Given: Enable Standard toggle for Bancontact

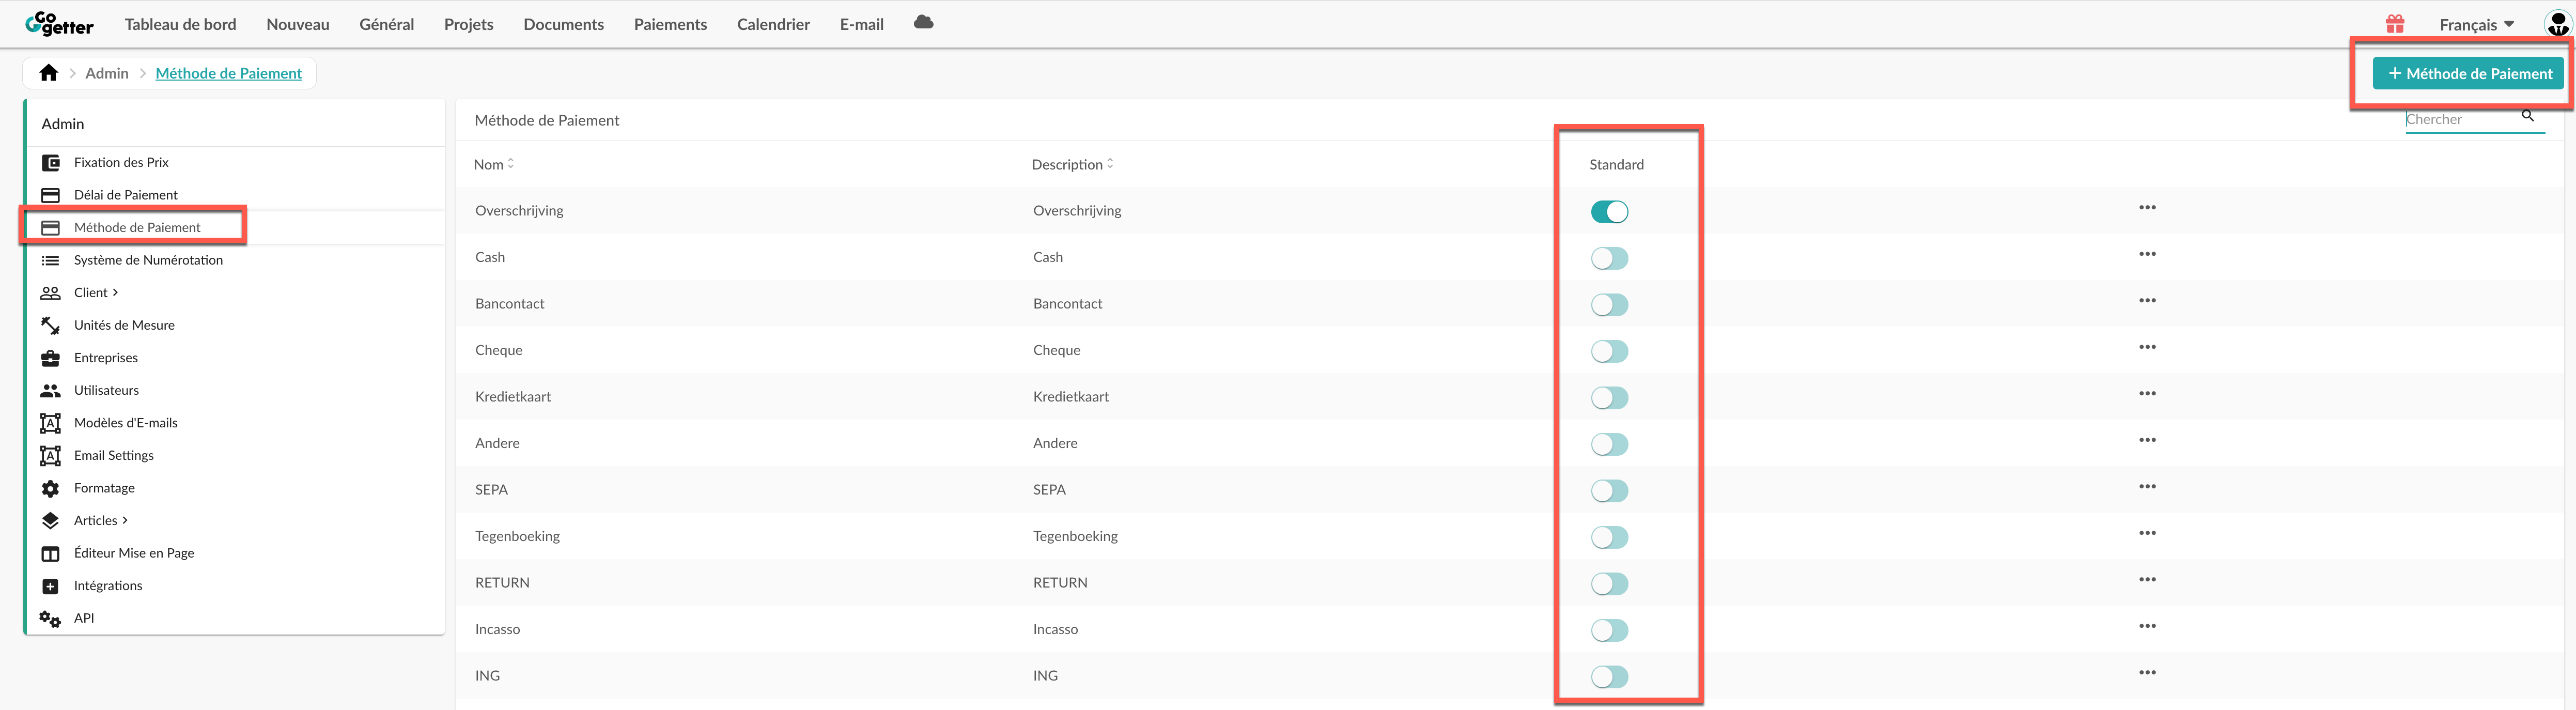Looking at the screenshot, I should coord(1609,305).
